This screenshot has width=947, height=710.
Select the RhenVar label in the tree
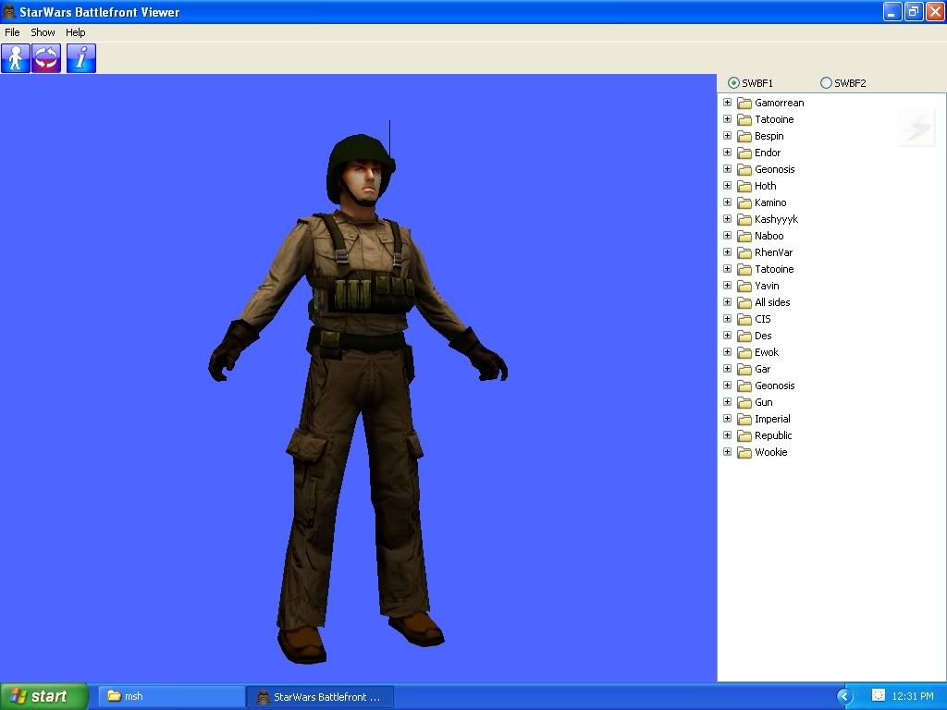pos(773,252)
